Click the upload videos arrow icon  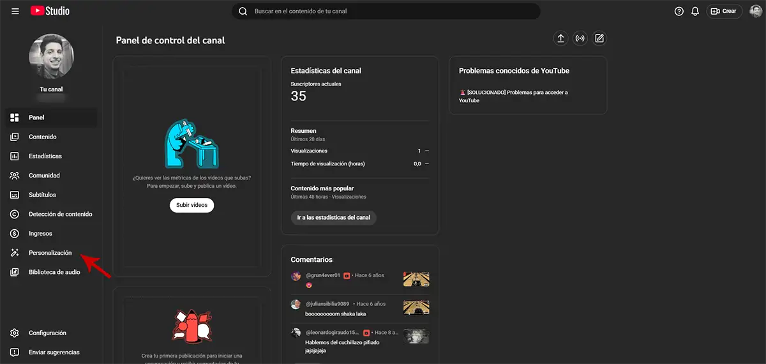tap(560, 38)
